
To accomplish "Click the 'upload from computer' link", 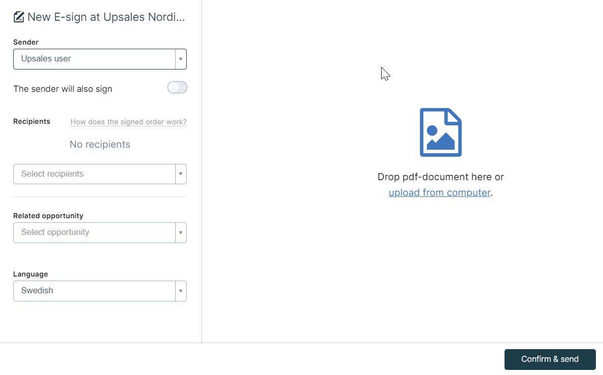I will [440, 192].
